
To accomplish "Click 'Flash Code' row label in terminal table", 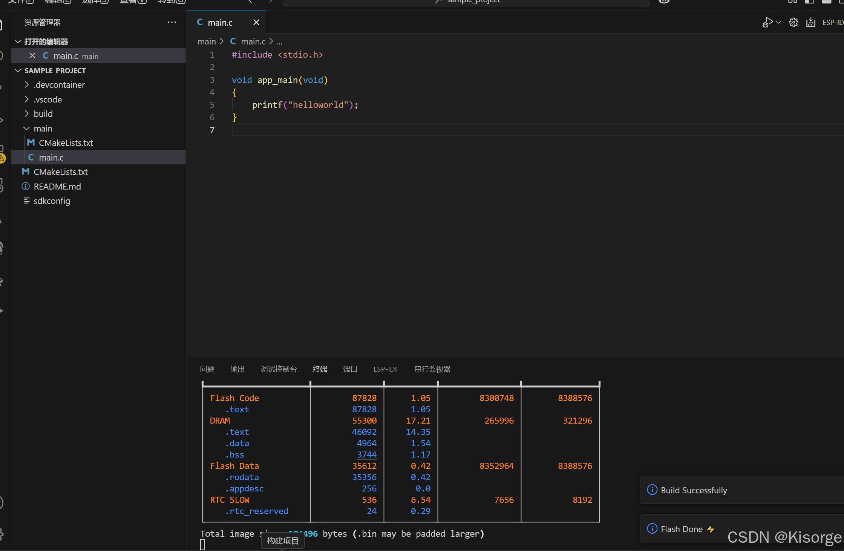I will (234, 398).
